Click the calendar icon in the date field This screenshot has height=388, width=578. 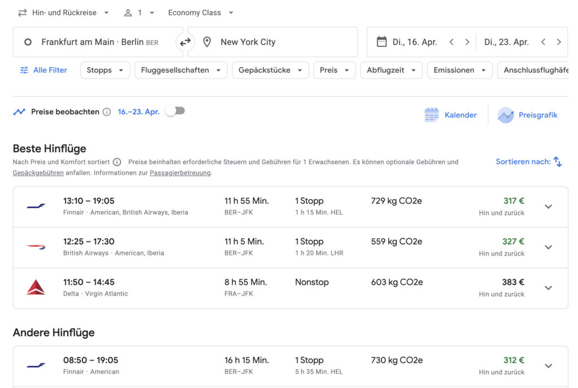pyautogui.click(x=382, y=42)
